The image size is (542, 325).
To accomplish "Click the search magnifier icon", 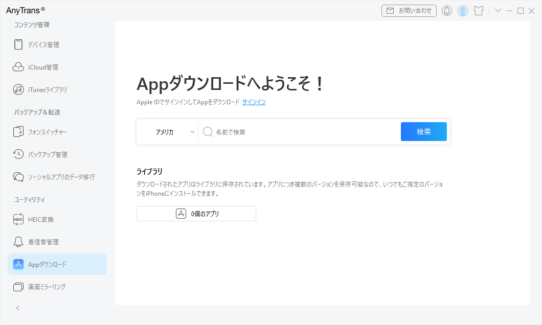I will click(x=208, y=132).
